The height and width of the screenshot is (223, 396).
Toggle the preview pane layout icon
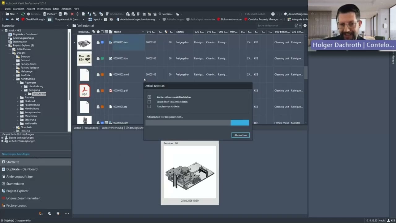tap(49, 19)
